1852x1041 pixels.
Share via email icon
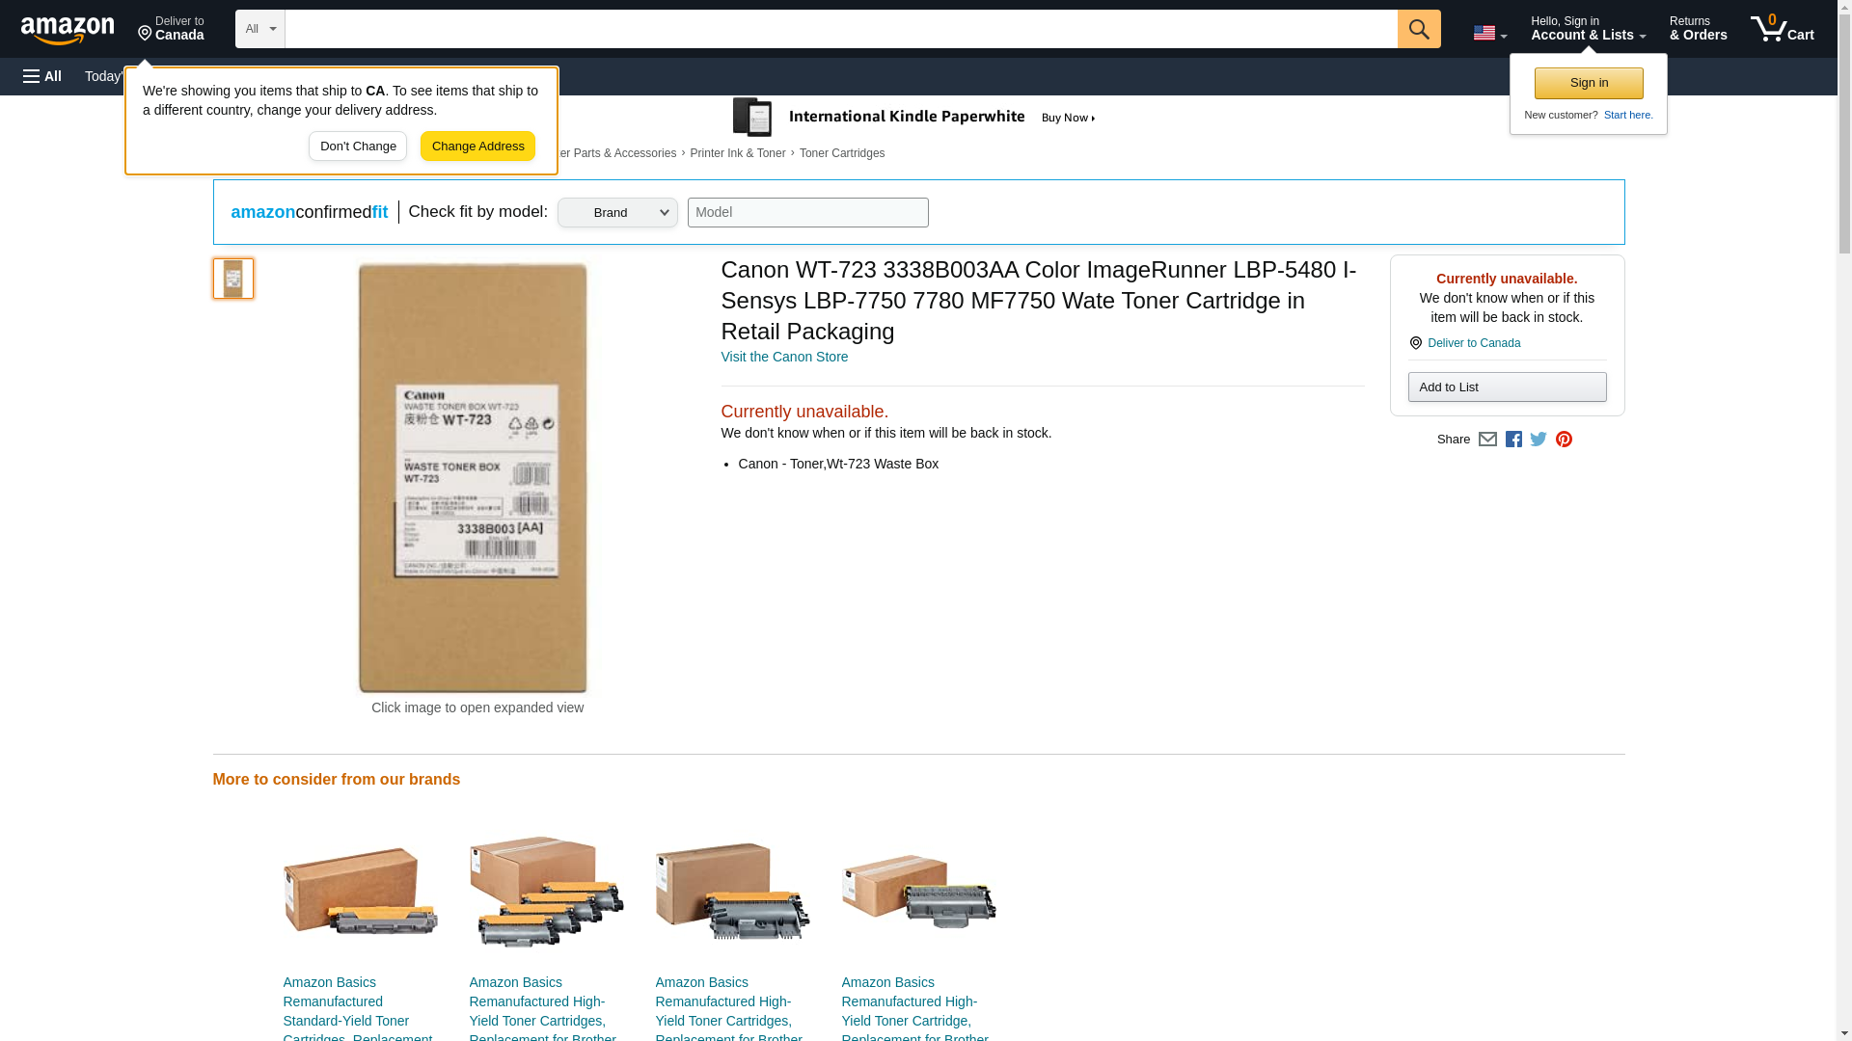[1486, 440]
